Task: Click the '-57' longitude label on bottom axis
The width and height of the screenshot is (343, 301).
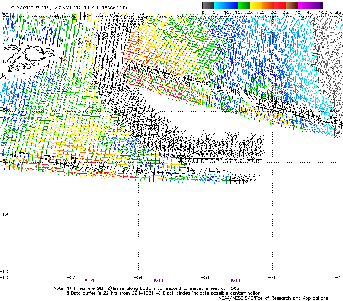Action: coord(71,277)
